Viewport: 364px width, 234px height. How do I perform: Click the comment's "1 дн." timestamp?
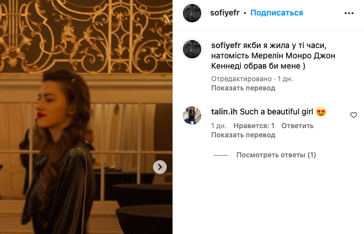tap(218, 126)
